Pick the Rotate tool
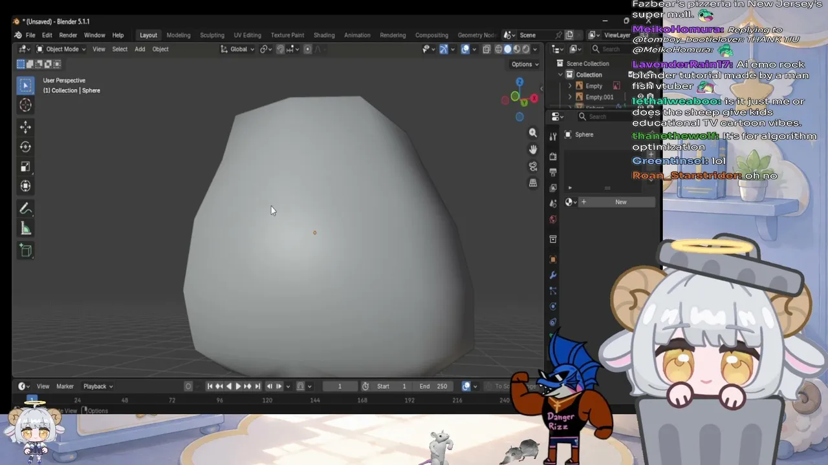The height and width of the screenshot is (465, 828). (x=26, y=147)
